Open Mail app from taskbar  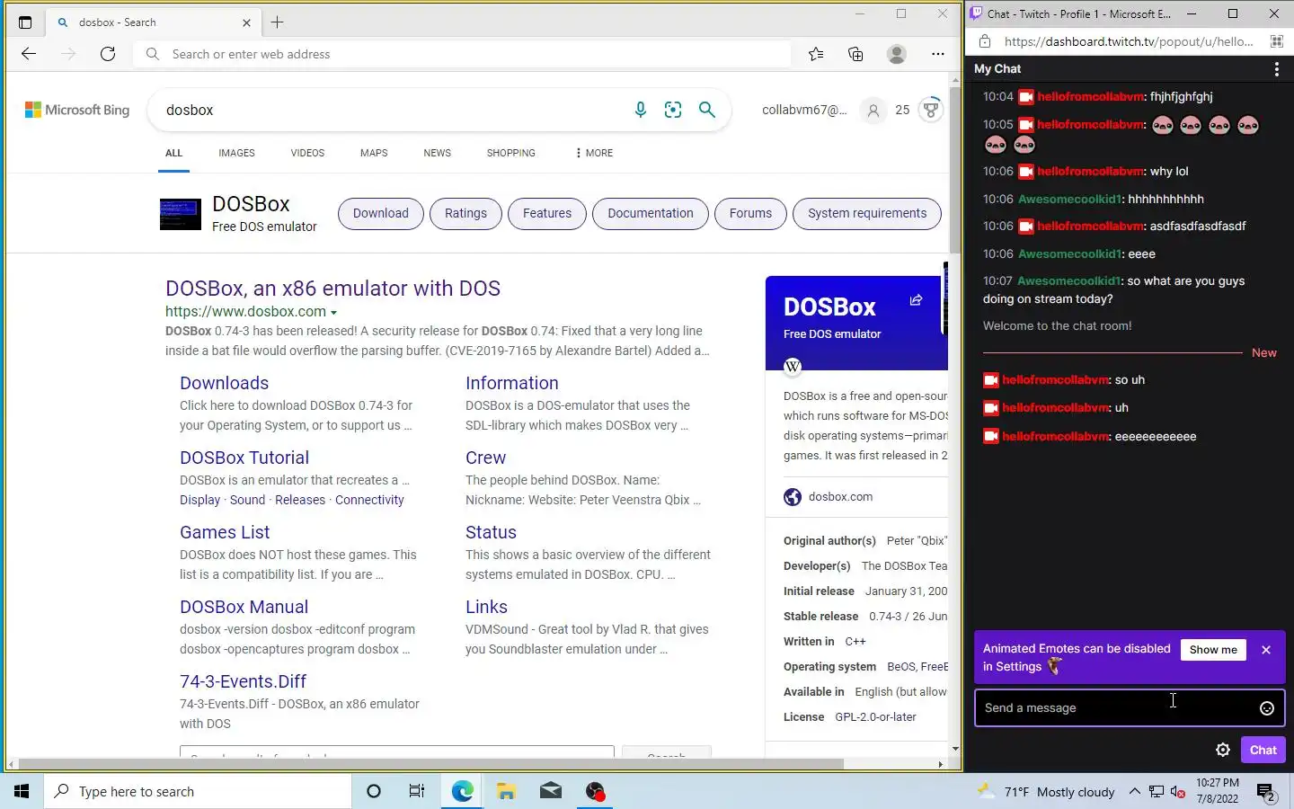551,791
